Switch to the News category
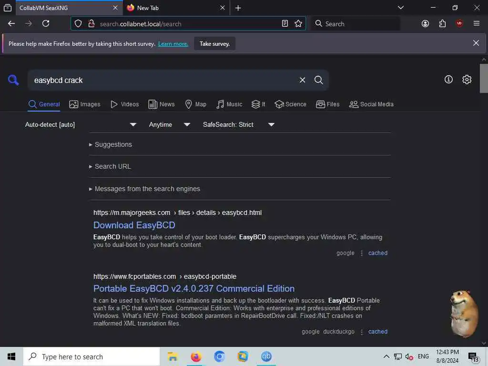The height and width of the screenshot is (366, 488). click(x=161, y=104)
